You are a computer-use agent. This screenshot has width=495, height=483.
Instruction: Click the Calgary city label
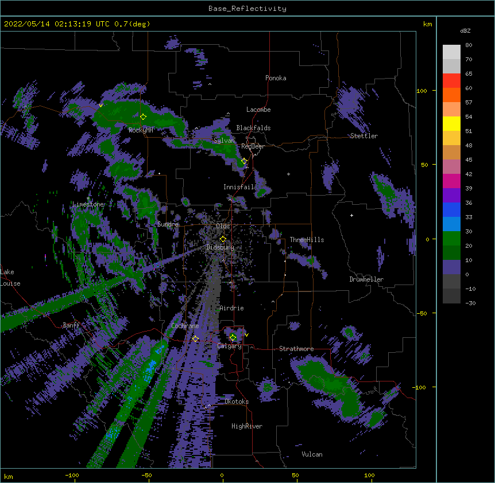229,346
